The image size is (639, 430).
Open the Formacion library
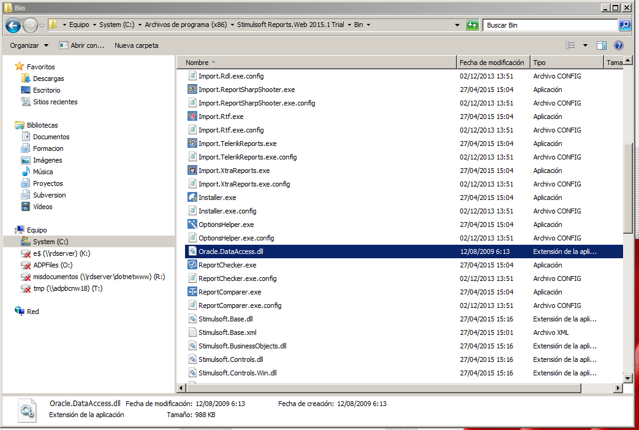[48, 148]
